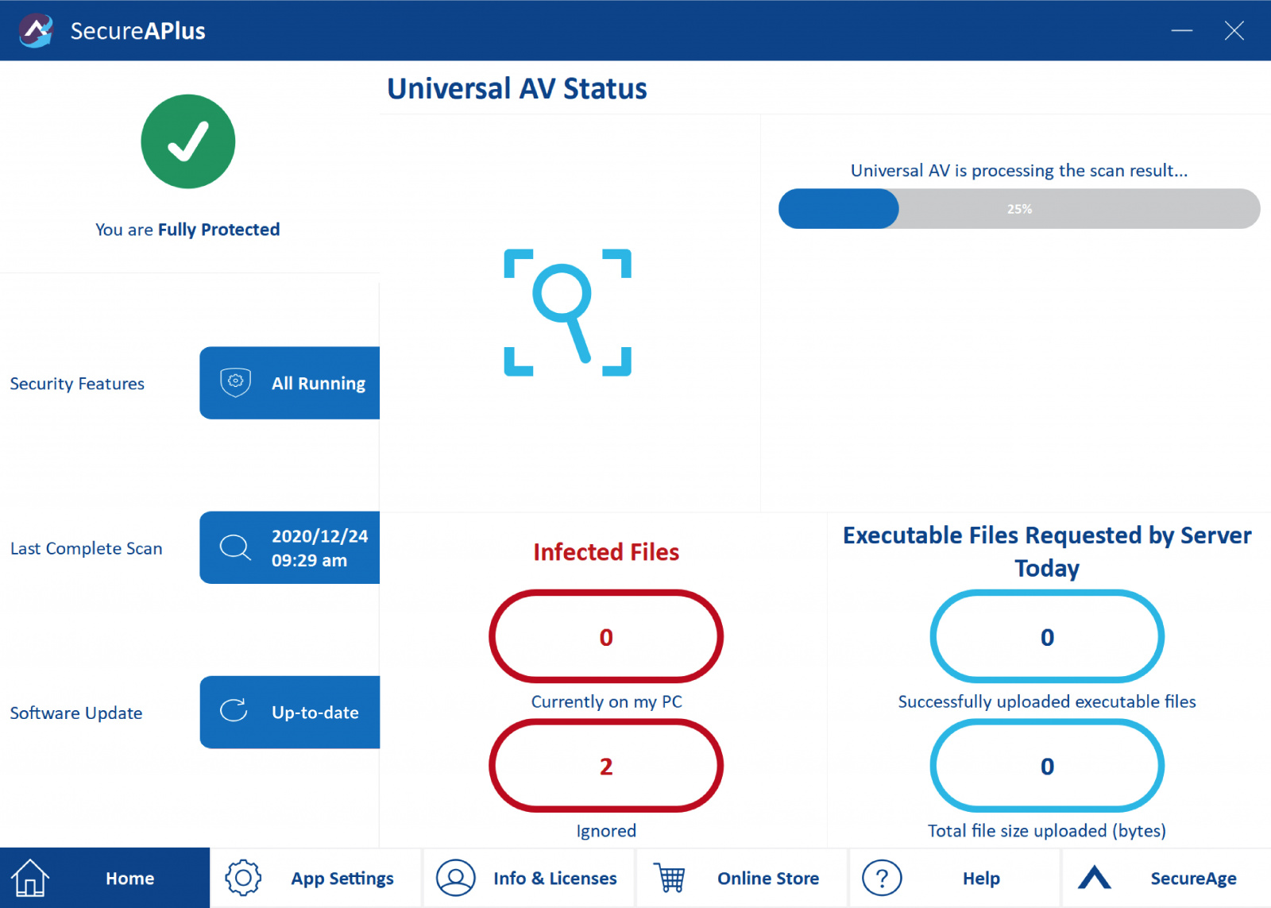Click the magnifier icon on Last Complete Scan
The height and width of the screenshot is (908, 1271).
pyautogui.click(x=235, y=547)
